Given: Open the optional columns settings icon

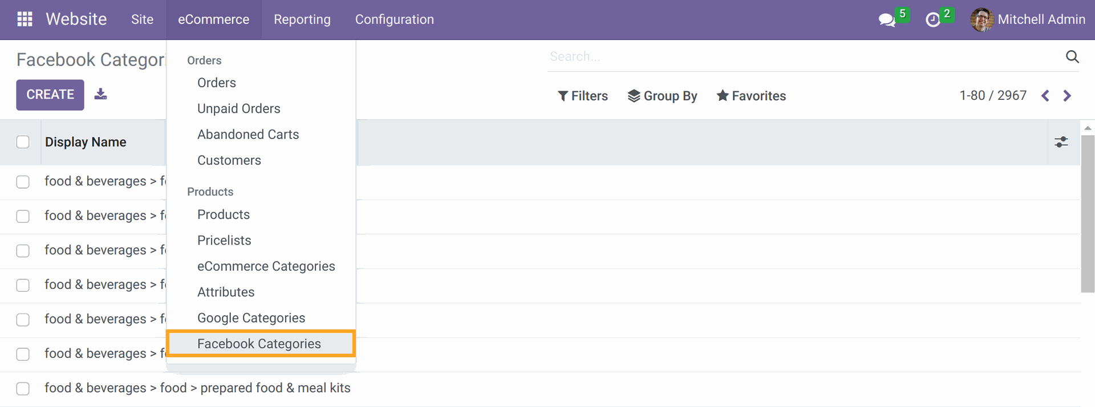Looking at the screenshot, I should [x=1061, y=142].
